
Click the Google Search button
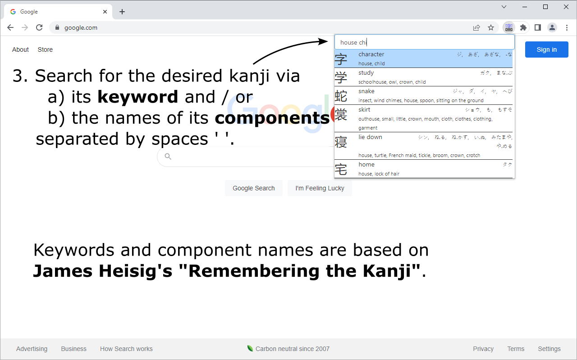(x=254, y=188)
